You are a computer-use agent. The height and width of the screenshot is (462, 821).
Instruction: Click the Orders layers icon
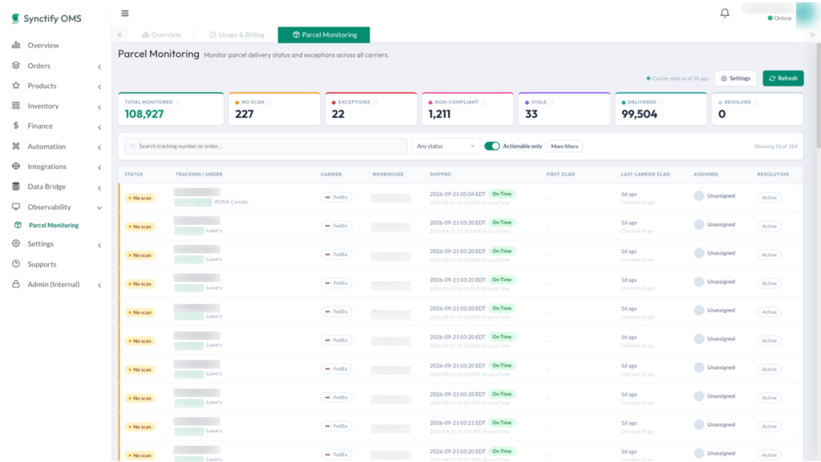click(16, 66)
